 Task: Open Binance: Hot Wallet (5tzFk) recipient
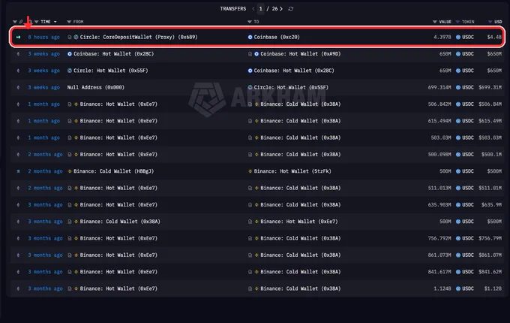(x=292, y=171)
